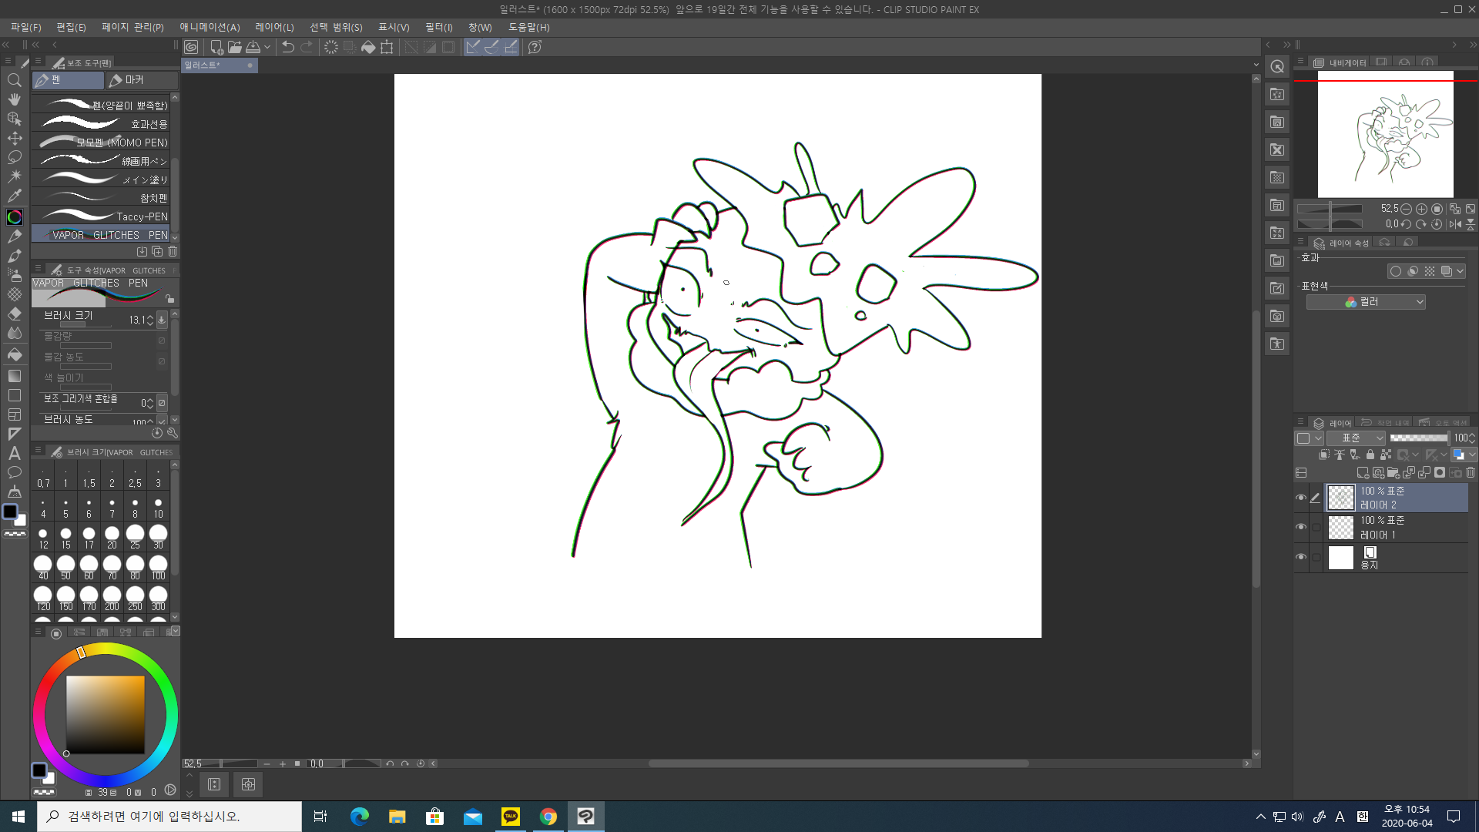Select the Move layer tool

click(14, 138)
